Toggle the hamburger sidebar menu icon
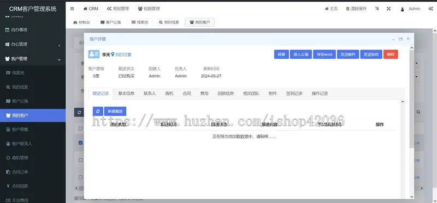 pyautogui.click(x=72, y=9)
